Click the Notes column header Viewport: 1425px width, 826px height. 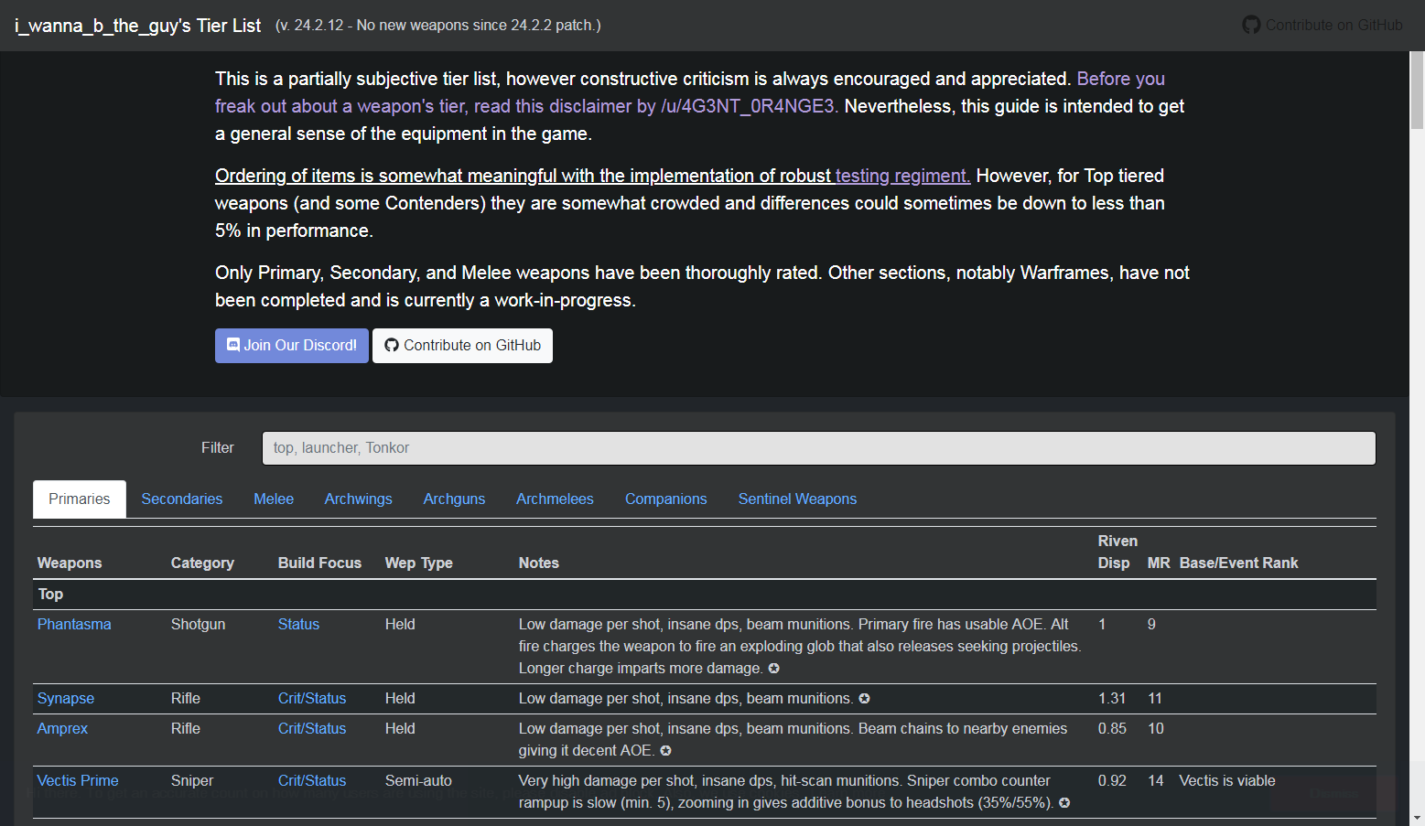point(539,563)
